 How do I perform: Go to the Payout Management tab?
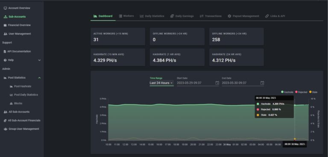pos(243,16)
